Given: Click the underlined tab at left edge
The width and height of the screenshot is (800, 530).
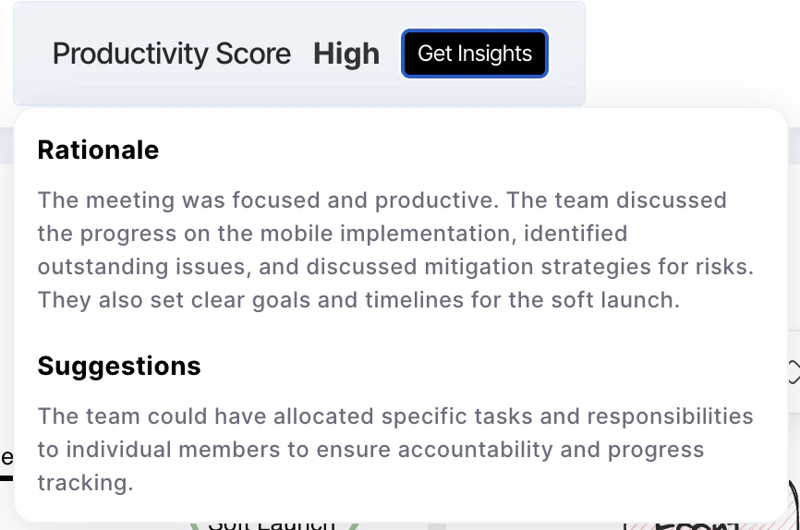Looking at the screenshot, I should 6,459.
